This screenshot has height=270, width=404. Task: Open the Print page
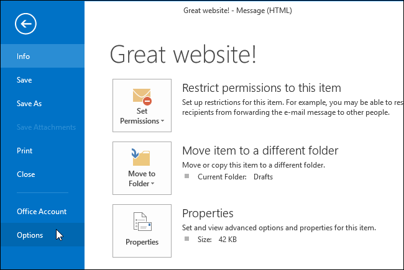point(42,151)
